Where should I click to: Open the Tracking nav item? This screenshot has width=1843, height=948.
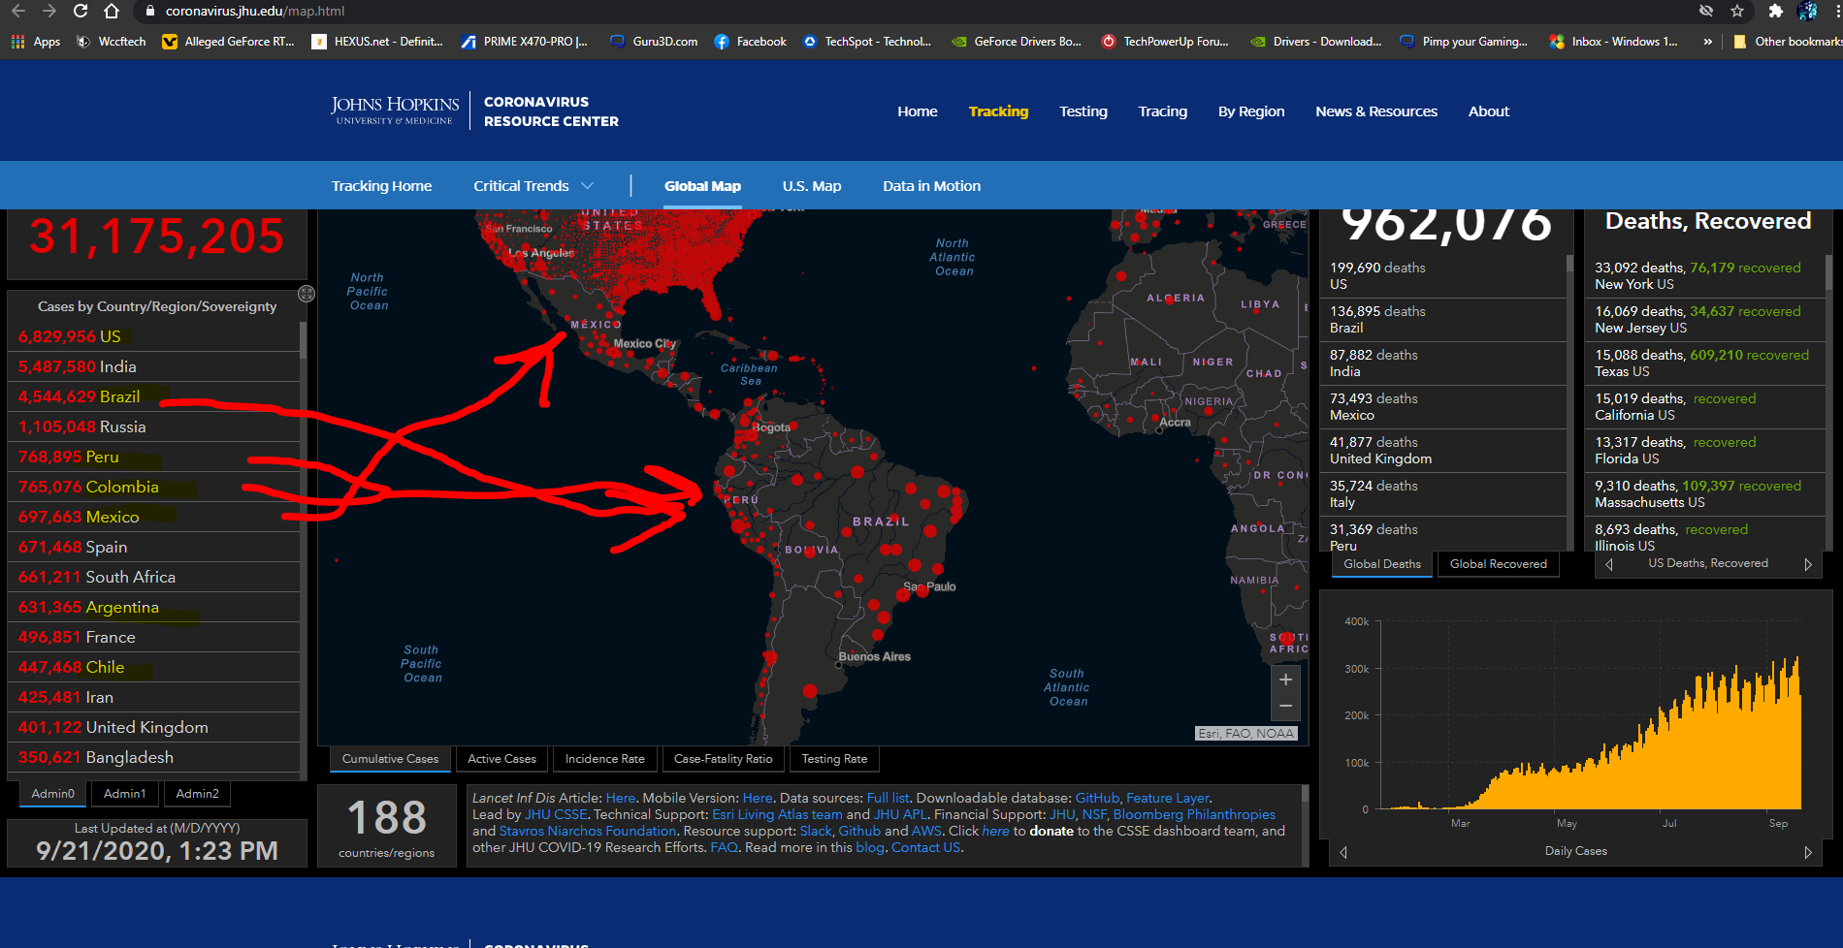tap(998, 111)
